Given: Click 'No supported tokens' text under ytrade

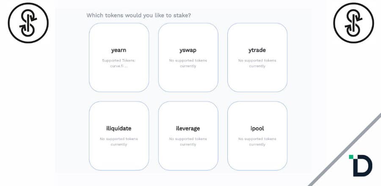Looking at the screenshot, I should point(257,60).
